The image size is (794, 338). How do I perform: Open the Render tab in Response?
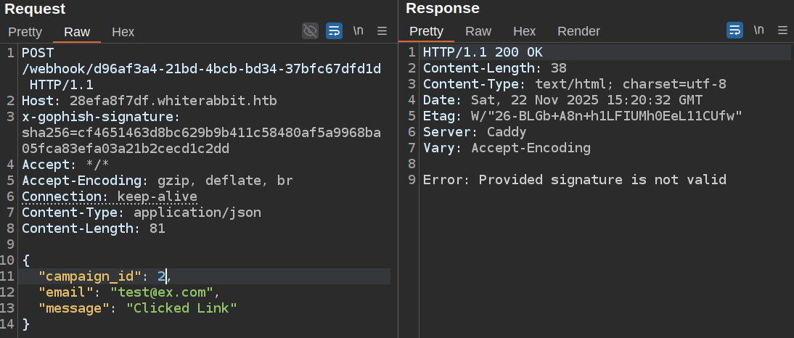(578, 31)
